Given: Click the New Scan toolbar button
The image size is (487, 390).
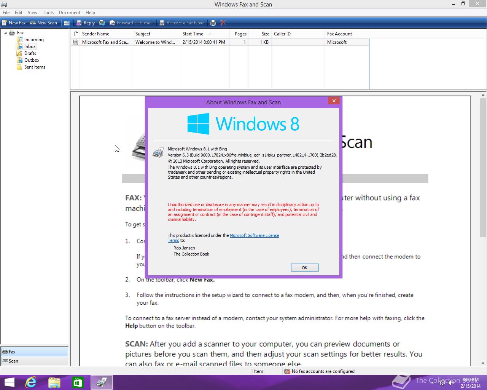Looking at the screenshot, I should tap(43, 23).
